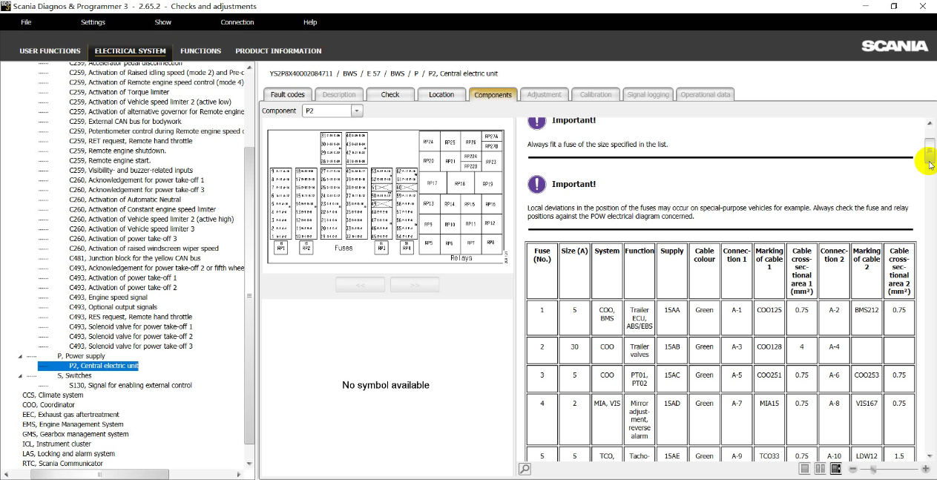Screen dimensions: 937x480
Task: Switch to the Location tab
Action: tap(441, 94)
